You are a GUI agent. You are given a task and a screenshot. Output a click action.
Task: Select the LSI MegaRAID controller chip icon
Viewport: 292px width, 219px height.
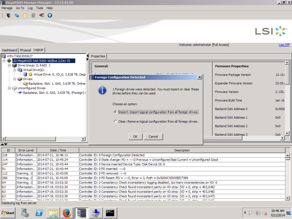[9, 61]
